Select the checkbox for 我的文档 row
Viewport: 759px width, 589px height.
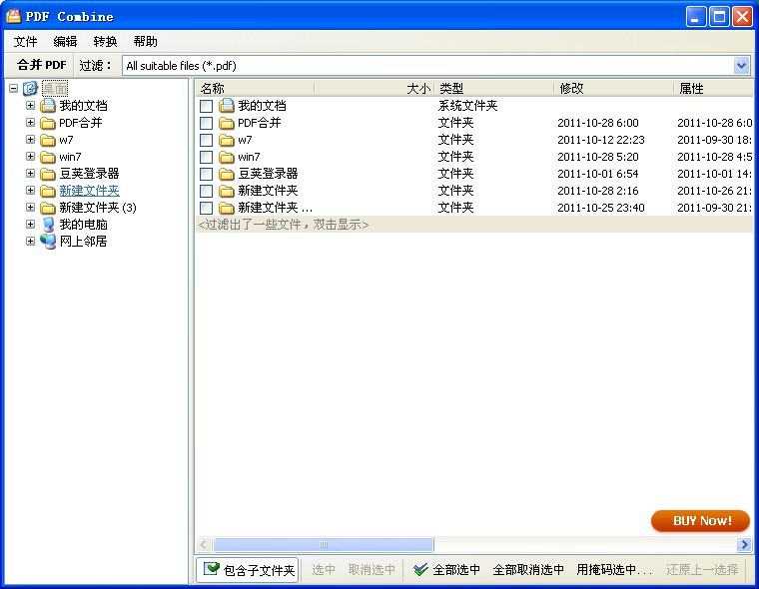[206, 106]
